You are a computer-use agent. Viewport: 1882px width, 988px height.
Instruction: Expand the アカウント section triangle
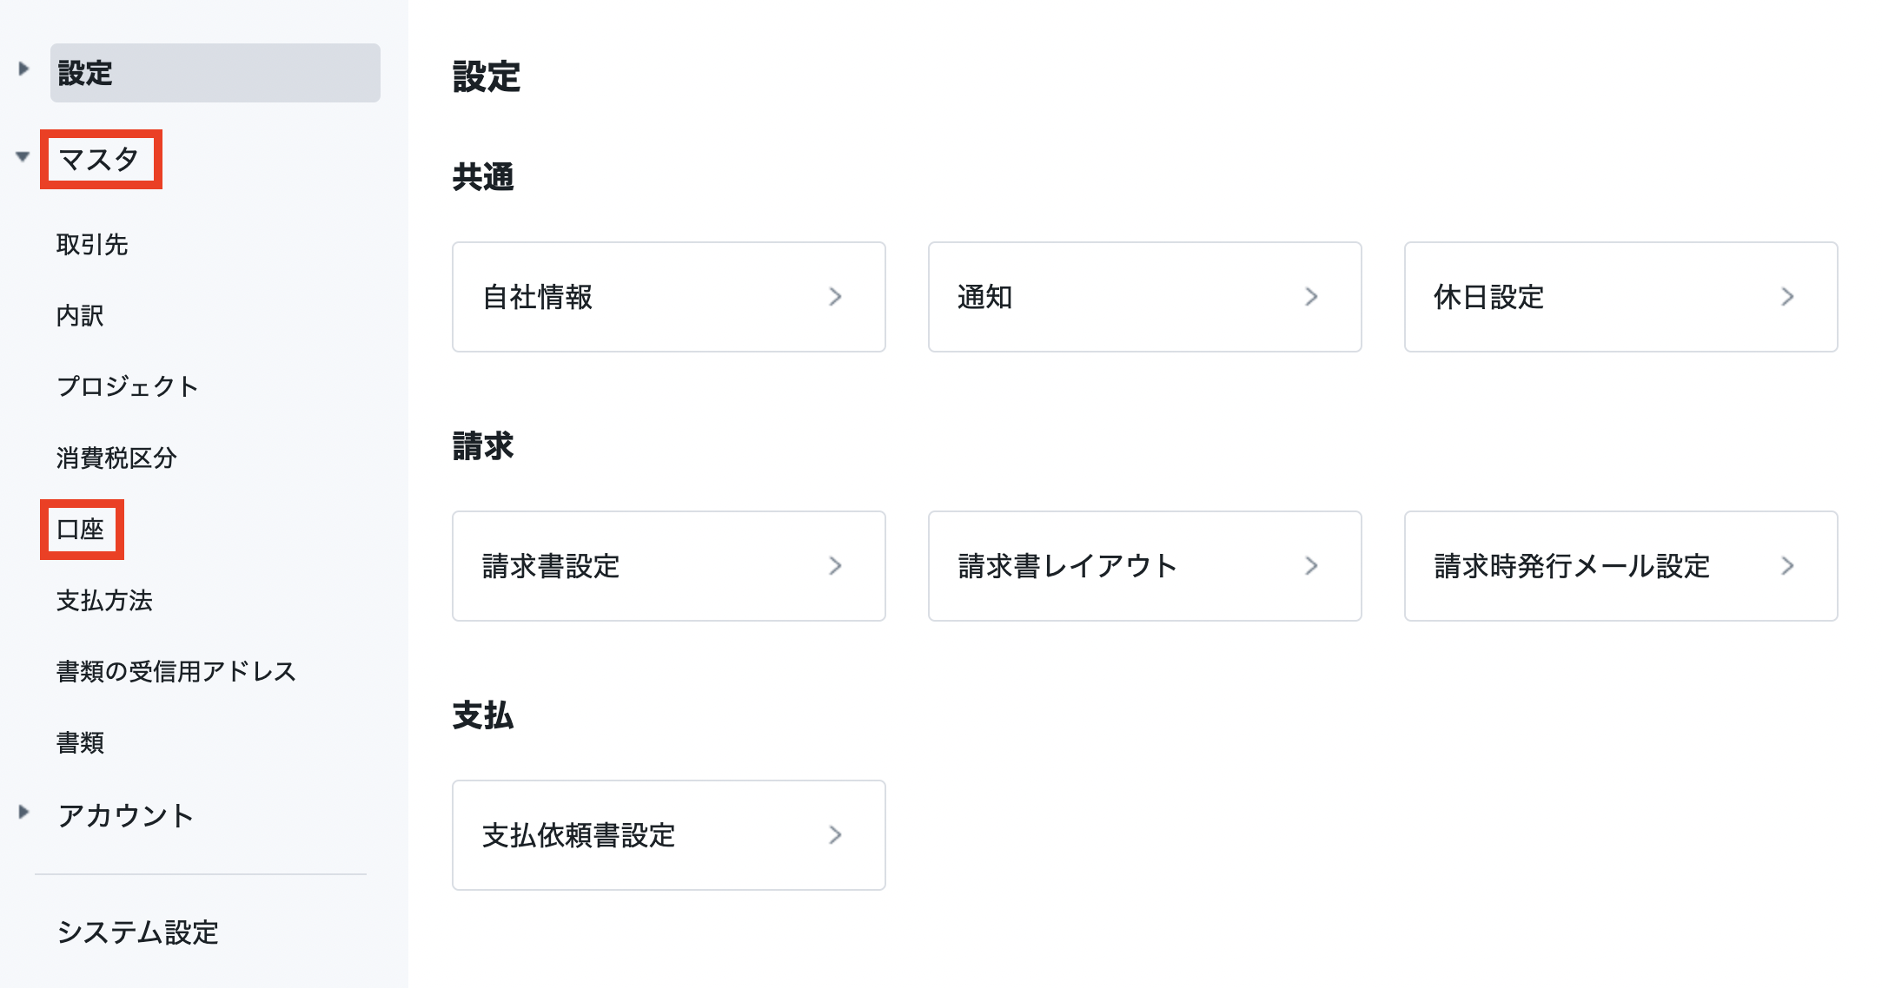click(23, 813)
